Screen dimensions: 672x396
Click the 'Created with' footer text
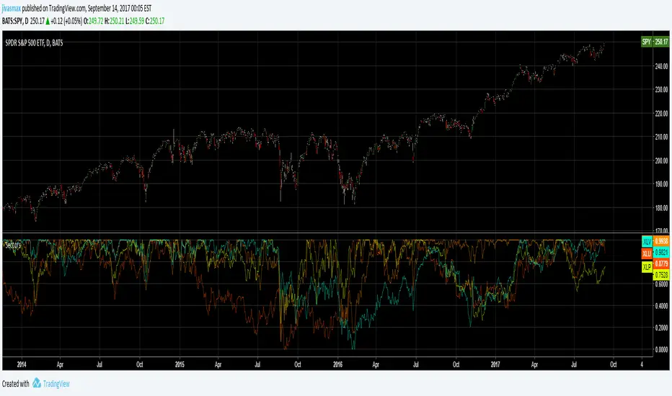click(15, 384)
